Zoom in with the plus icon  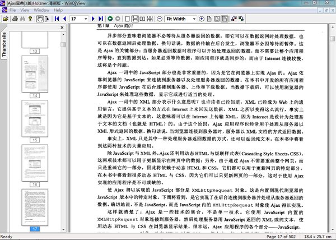pyautogui.click(x=202, y=19)
